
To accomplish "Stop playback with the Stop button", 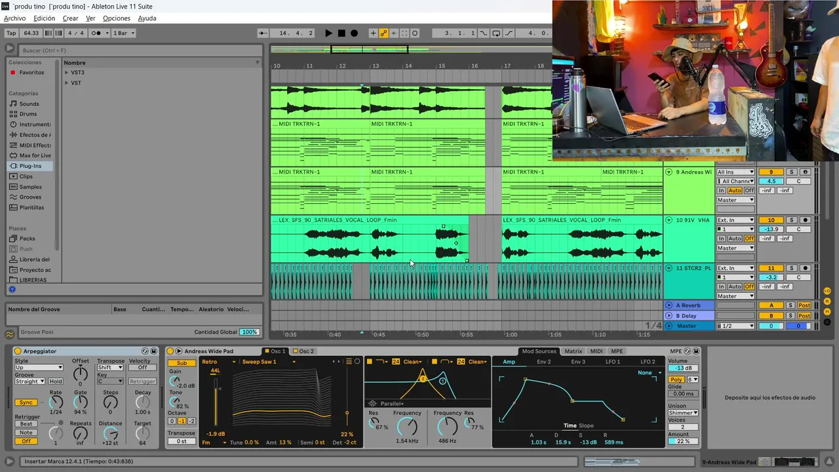I will (x=341, y=33).
